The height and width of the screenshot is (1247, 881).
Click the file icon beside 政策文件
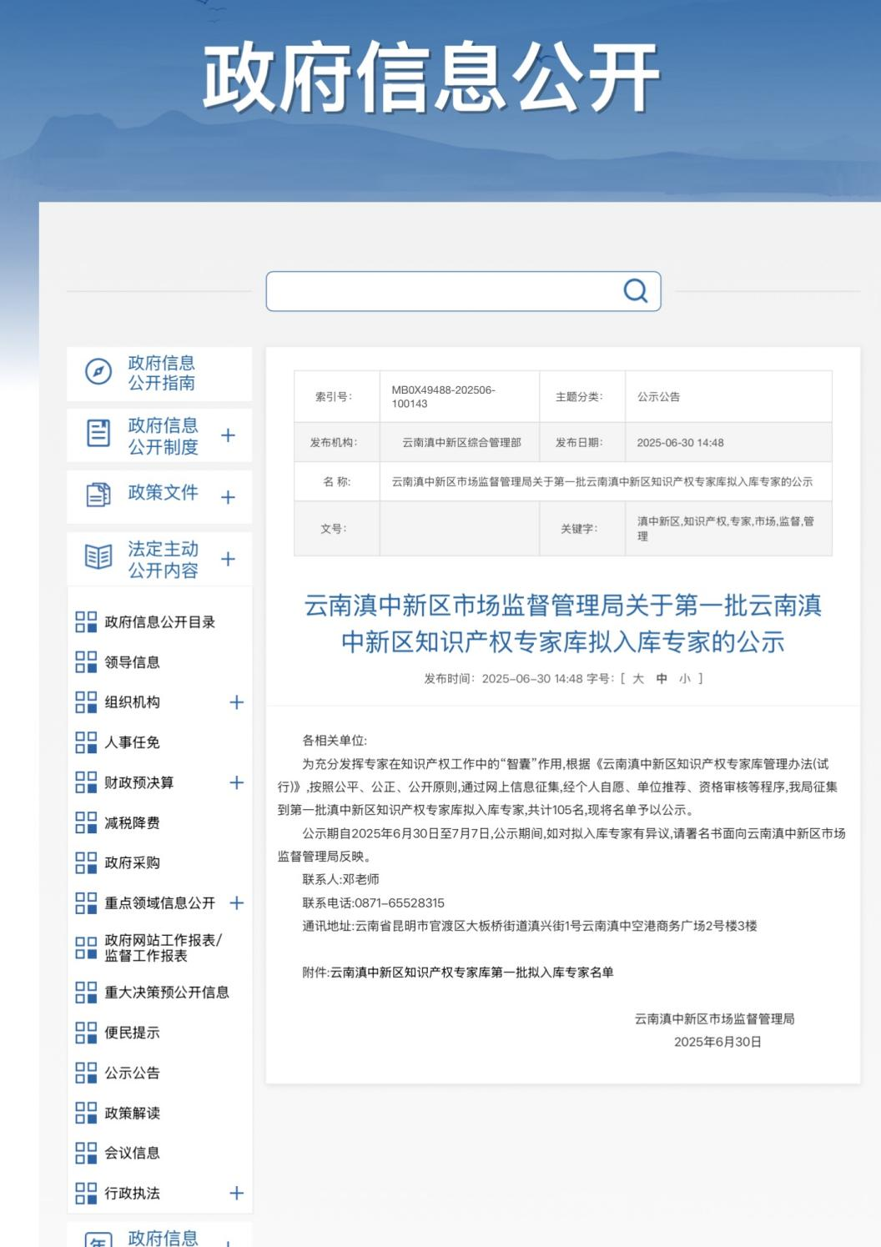98,495
